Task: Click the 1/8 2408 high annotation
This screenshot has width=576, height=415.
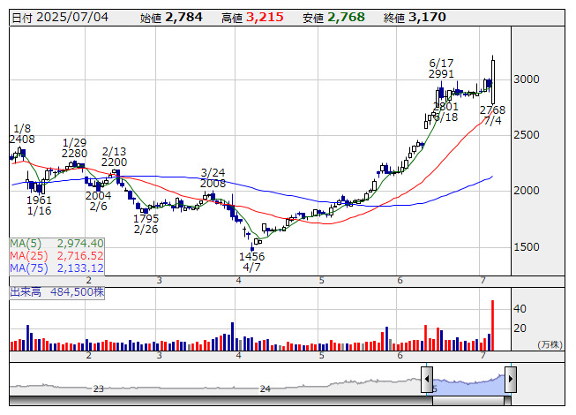Action: (22, 134)
